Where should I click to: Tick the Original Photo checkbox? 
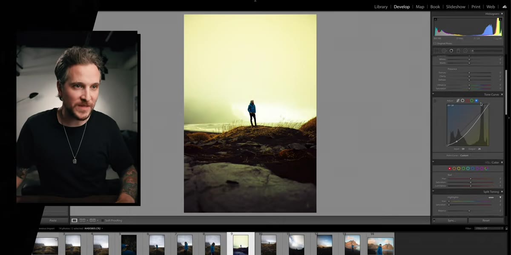pos(435,43)
